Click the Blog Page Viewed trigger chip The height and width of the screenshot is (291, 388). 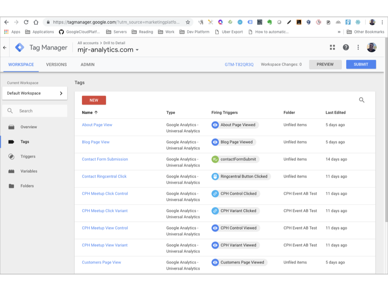(x=233, y=142)
